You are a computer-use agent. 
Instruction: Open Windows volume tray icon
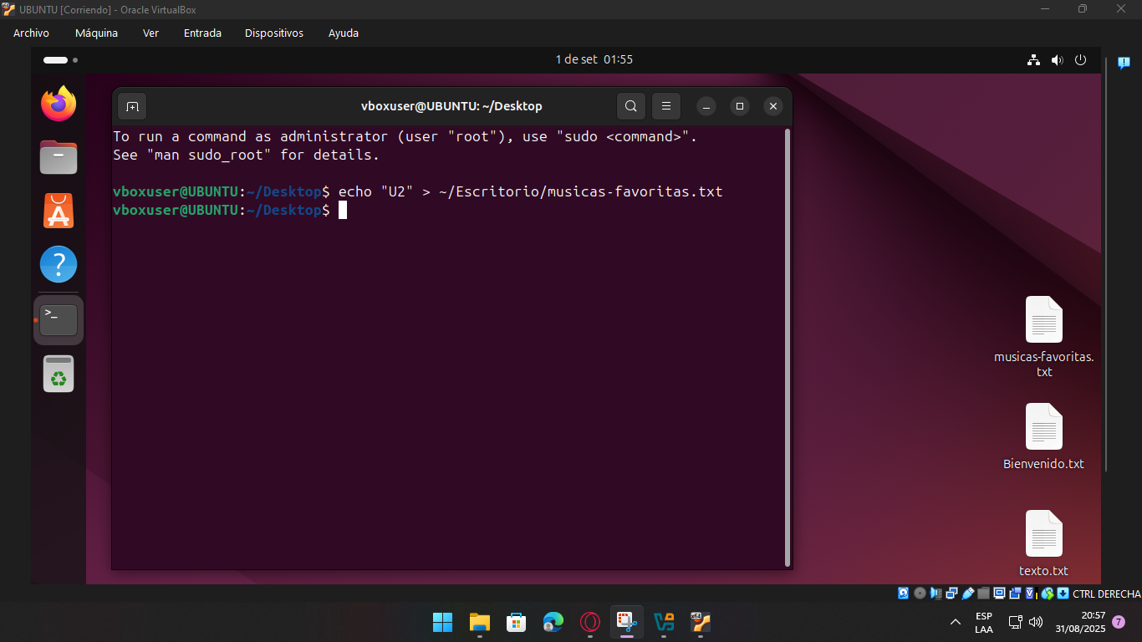click(1036, 622)
